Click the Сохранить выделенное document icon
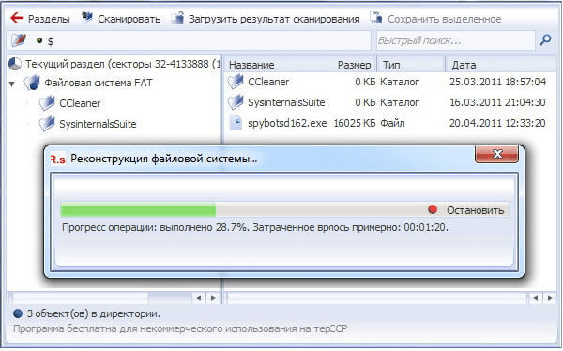Viewport: 563px width, 351px height. [x=376, y=18]
